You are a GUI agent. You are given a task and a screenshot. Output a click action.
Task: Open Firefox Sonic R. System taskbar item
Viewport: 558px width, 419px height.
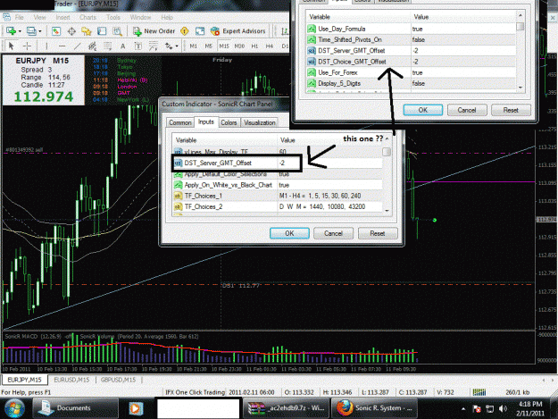375,408
